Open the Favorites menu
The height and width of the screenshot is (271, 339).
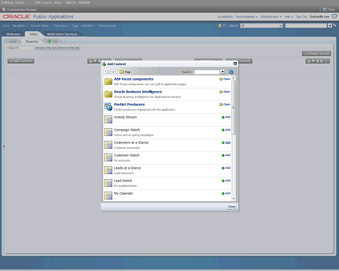pos(61,26)
